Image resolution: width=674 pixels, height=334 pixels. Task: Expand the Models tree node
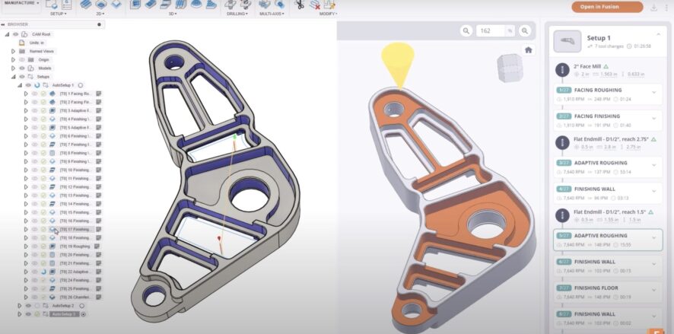click(14, 68)
